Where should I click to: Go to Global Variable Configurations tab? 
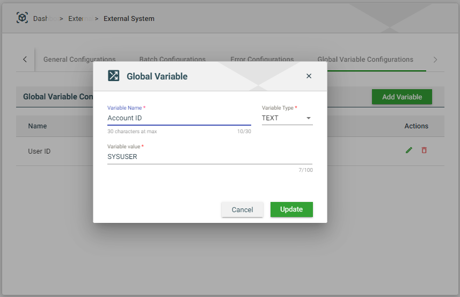(365, 60)
